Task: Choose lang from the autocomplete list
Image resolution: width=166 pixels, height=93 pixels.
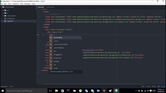Action: click(65, 68)
